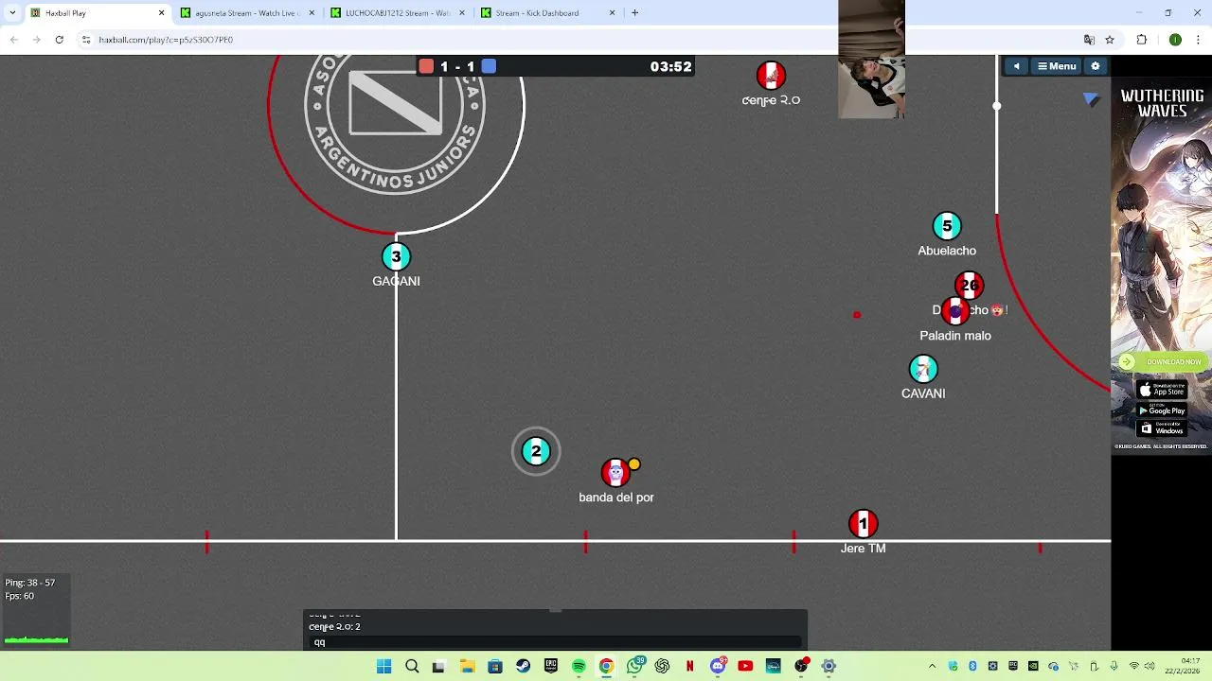Viewport: 1212px width, 681px height.
Task: Open Task View in taskbar
Action: point(438,666)
